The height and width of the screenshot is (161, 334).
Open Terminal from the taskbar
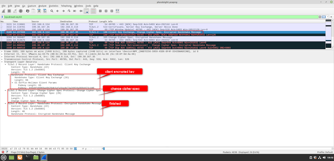click(28, 157)
